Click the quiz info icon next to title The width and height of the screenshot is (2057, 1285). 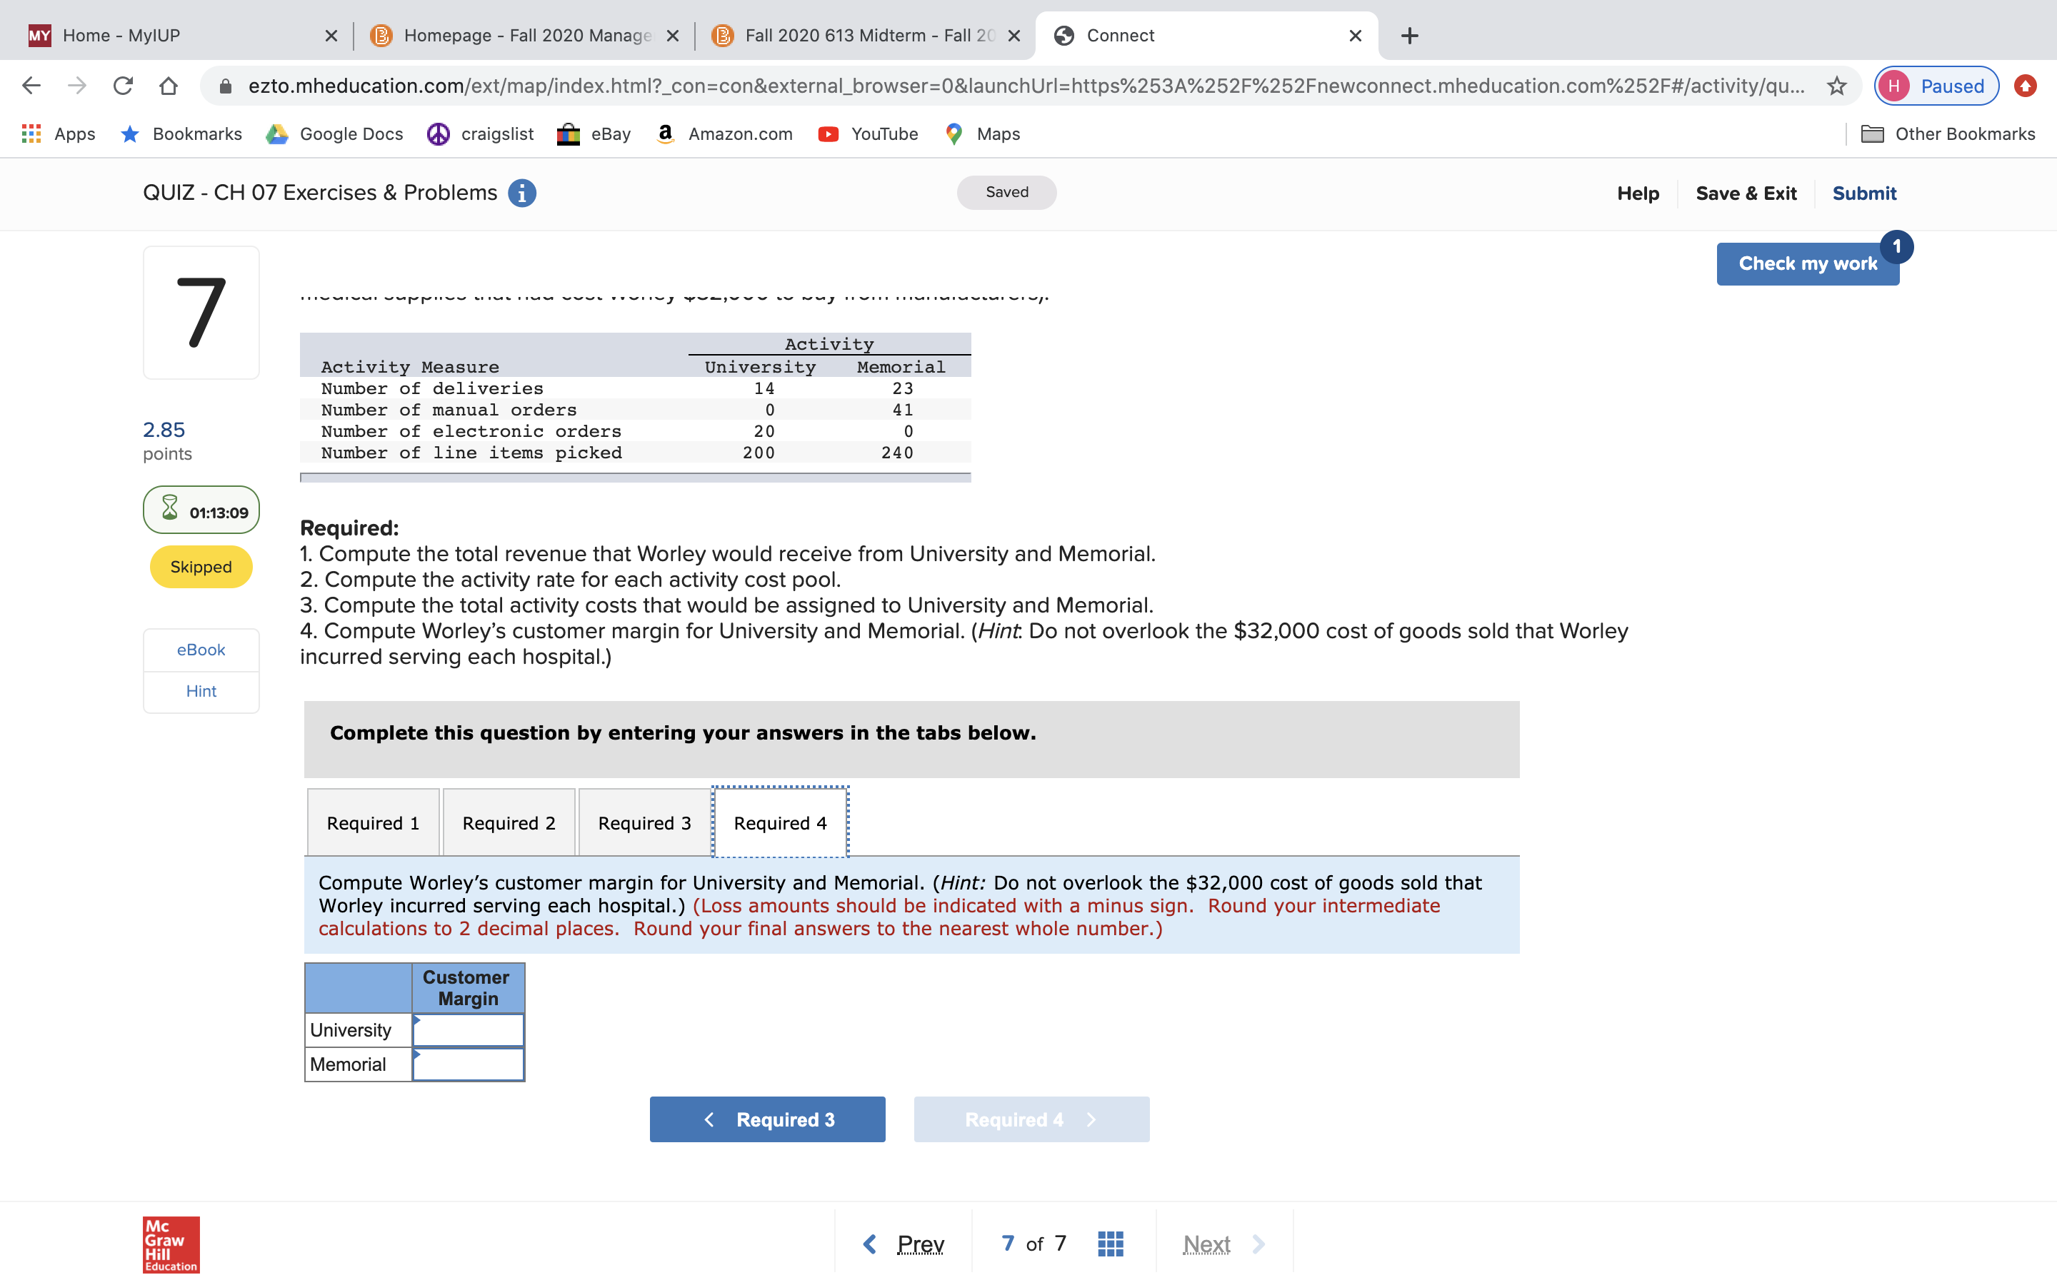point(522,193)
